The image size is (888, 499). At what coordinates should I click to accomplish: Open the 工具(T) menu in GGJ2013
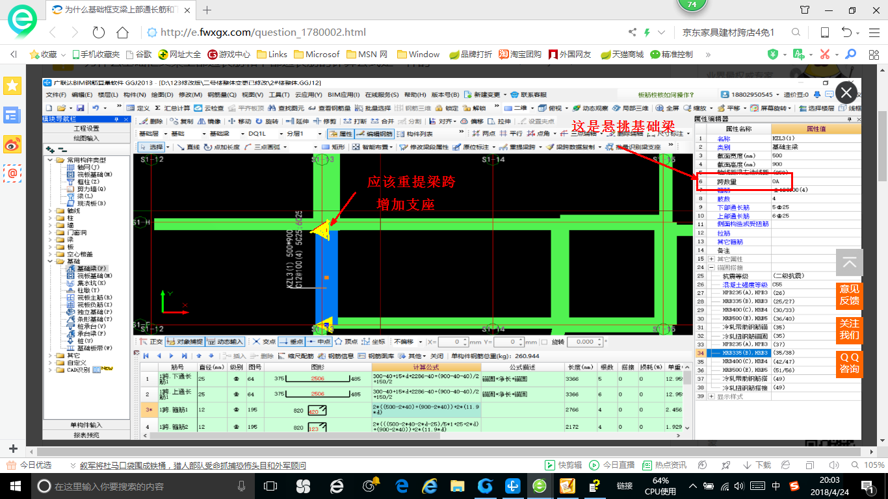click(x=279, y=95)
